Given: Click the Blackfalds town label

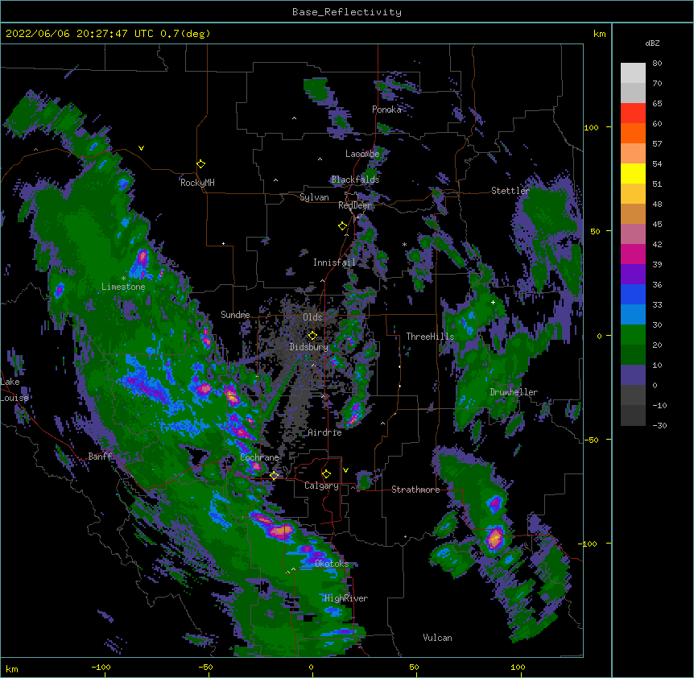Looking at the screenshot, I should point(355,180).
